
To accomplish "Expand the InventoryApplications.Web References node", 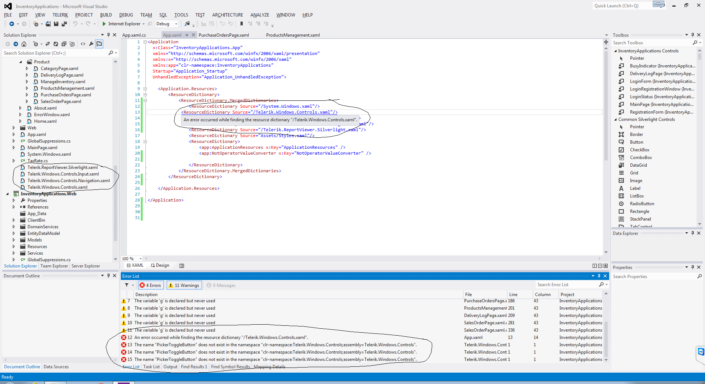I will [x=14, y=207].
